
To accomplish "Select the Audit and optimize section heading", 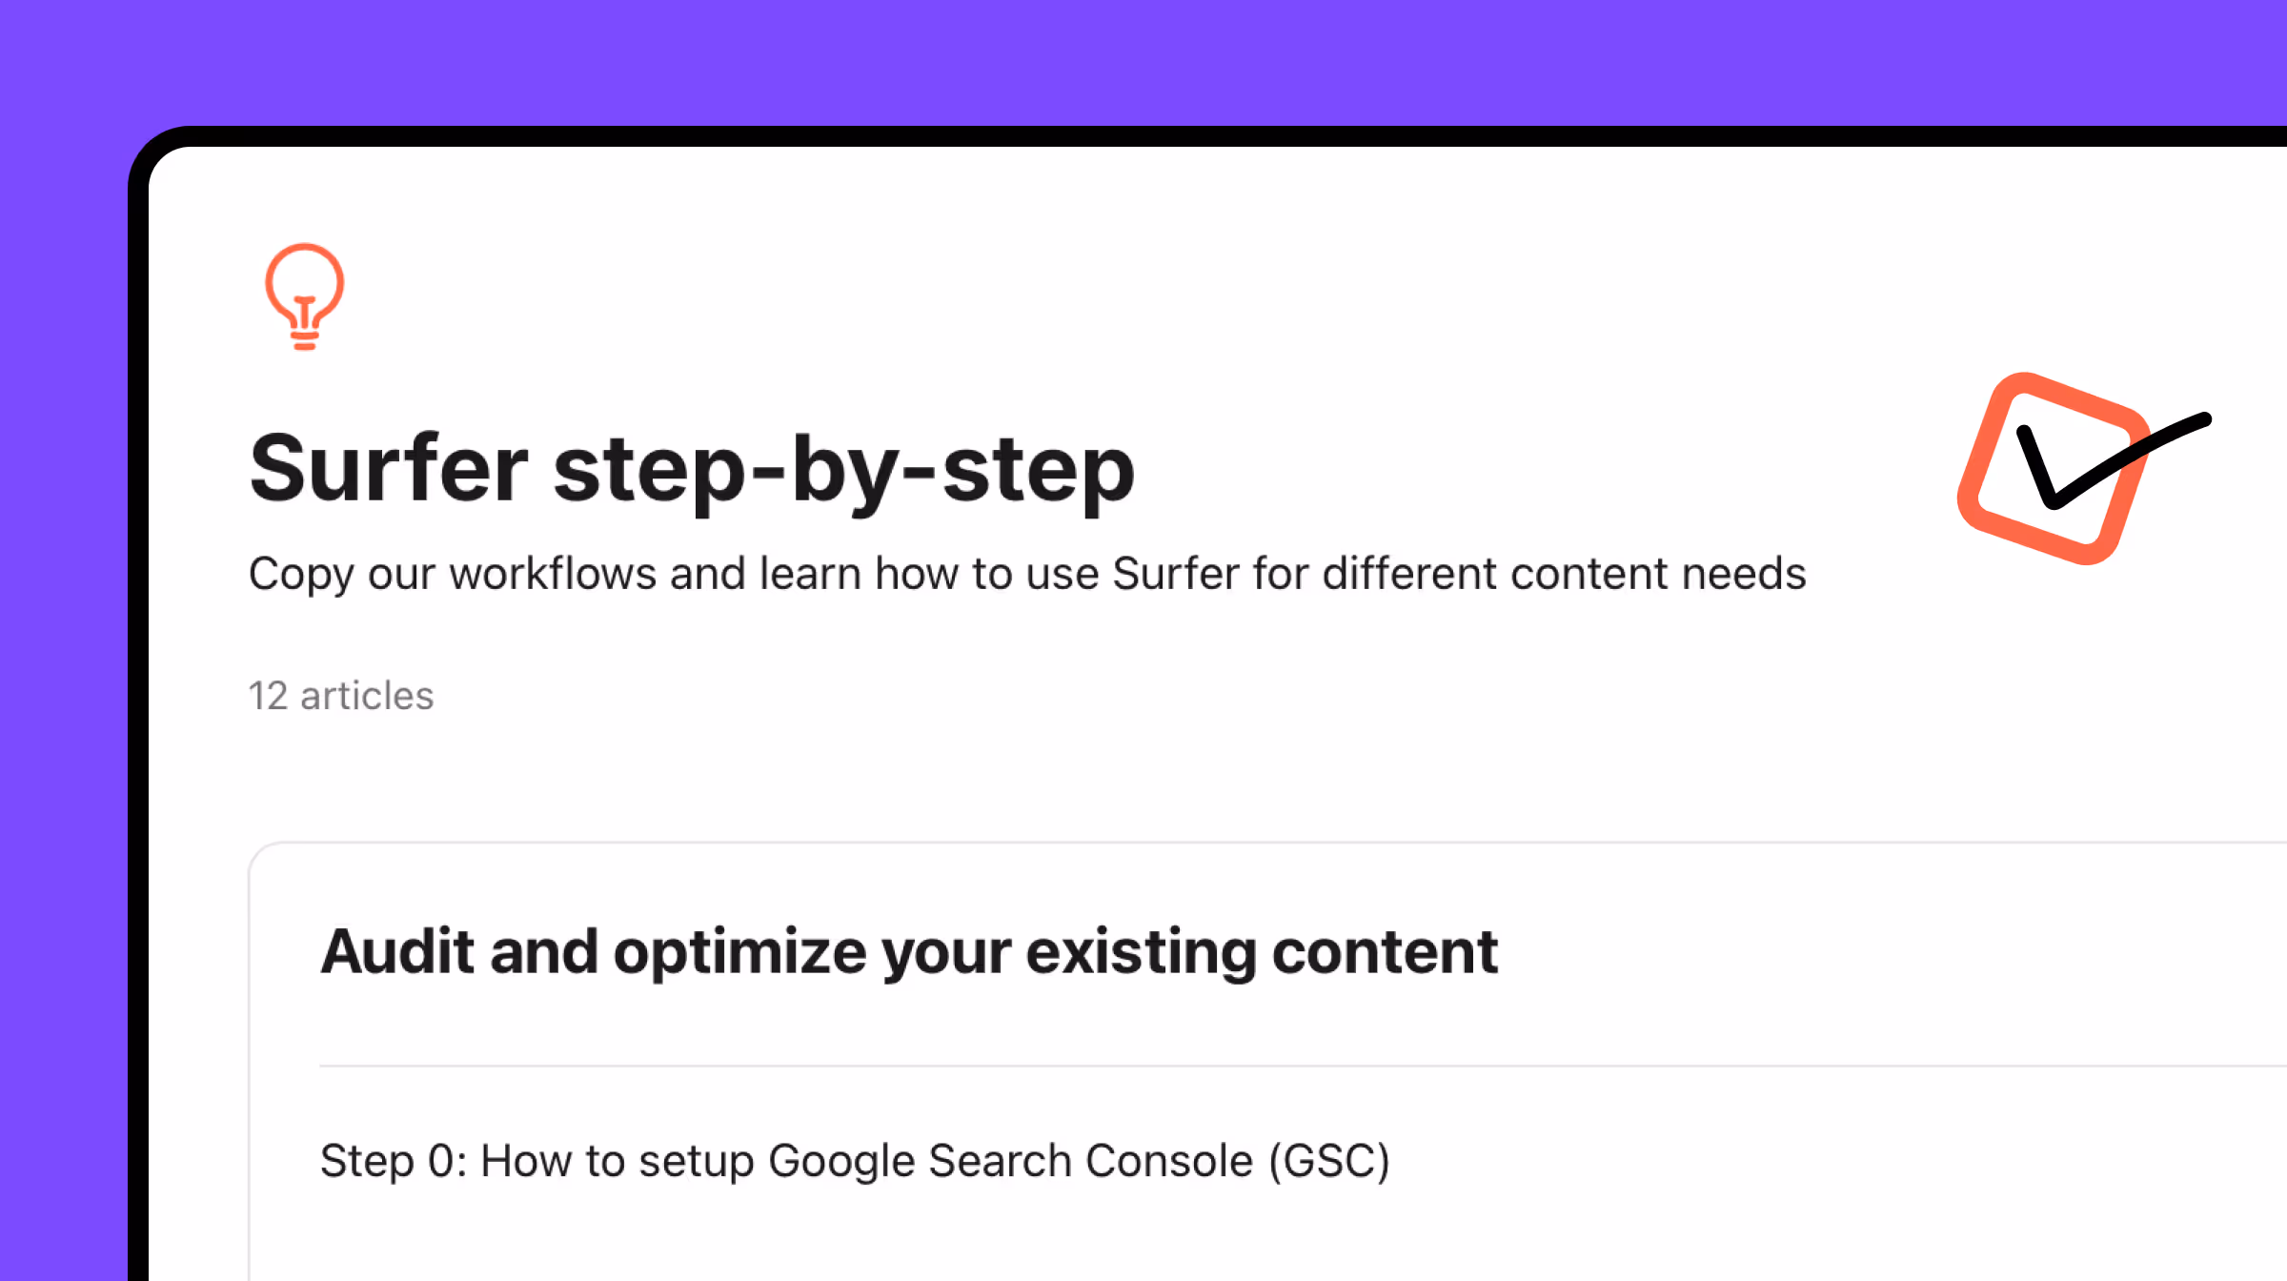I will 908,951.
